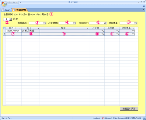146x120 pixels.
Task: Click the select-all corner of the datasheet
Action: click(x=4, y=28)
